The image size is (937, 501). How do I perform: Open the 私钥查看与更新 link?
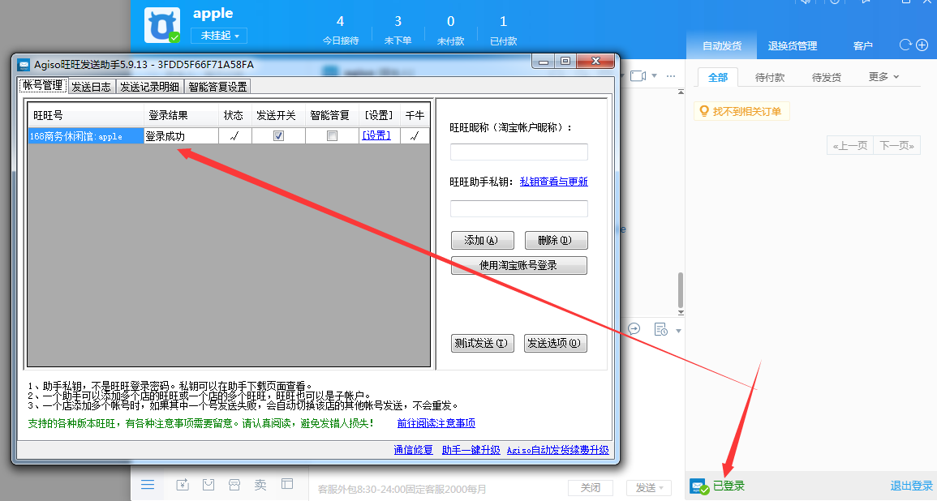tap(553, 182)
